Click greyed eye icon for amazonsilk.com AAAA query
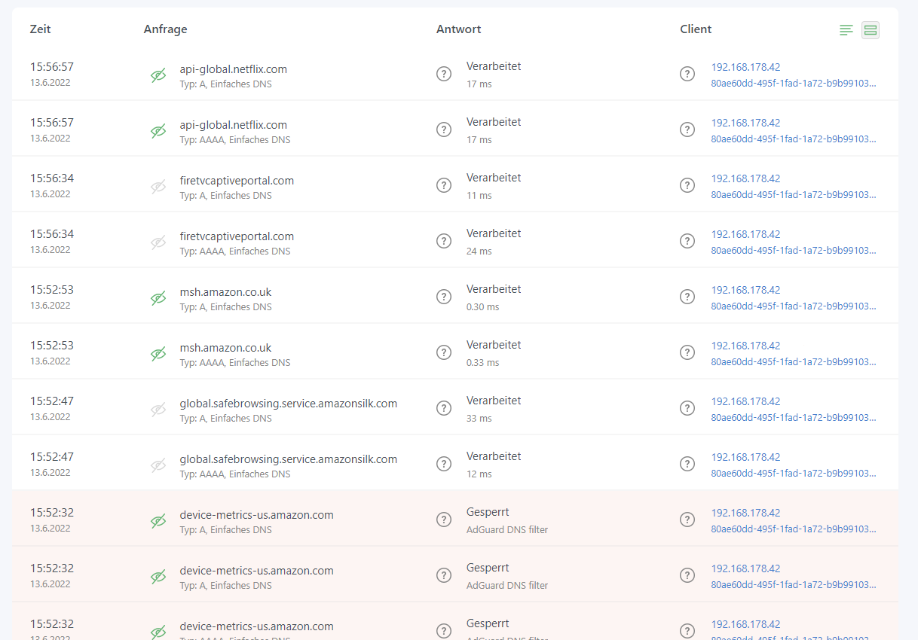 tap(158, 465)
